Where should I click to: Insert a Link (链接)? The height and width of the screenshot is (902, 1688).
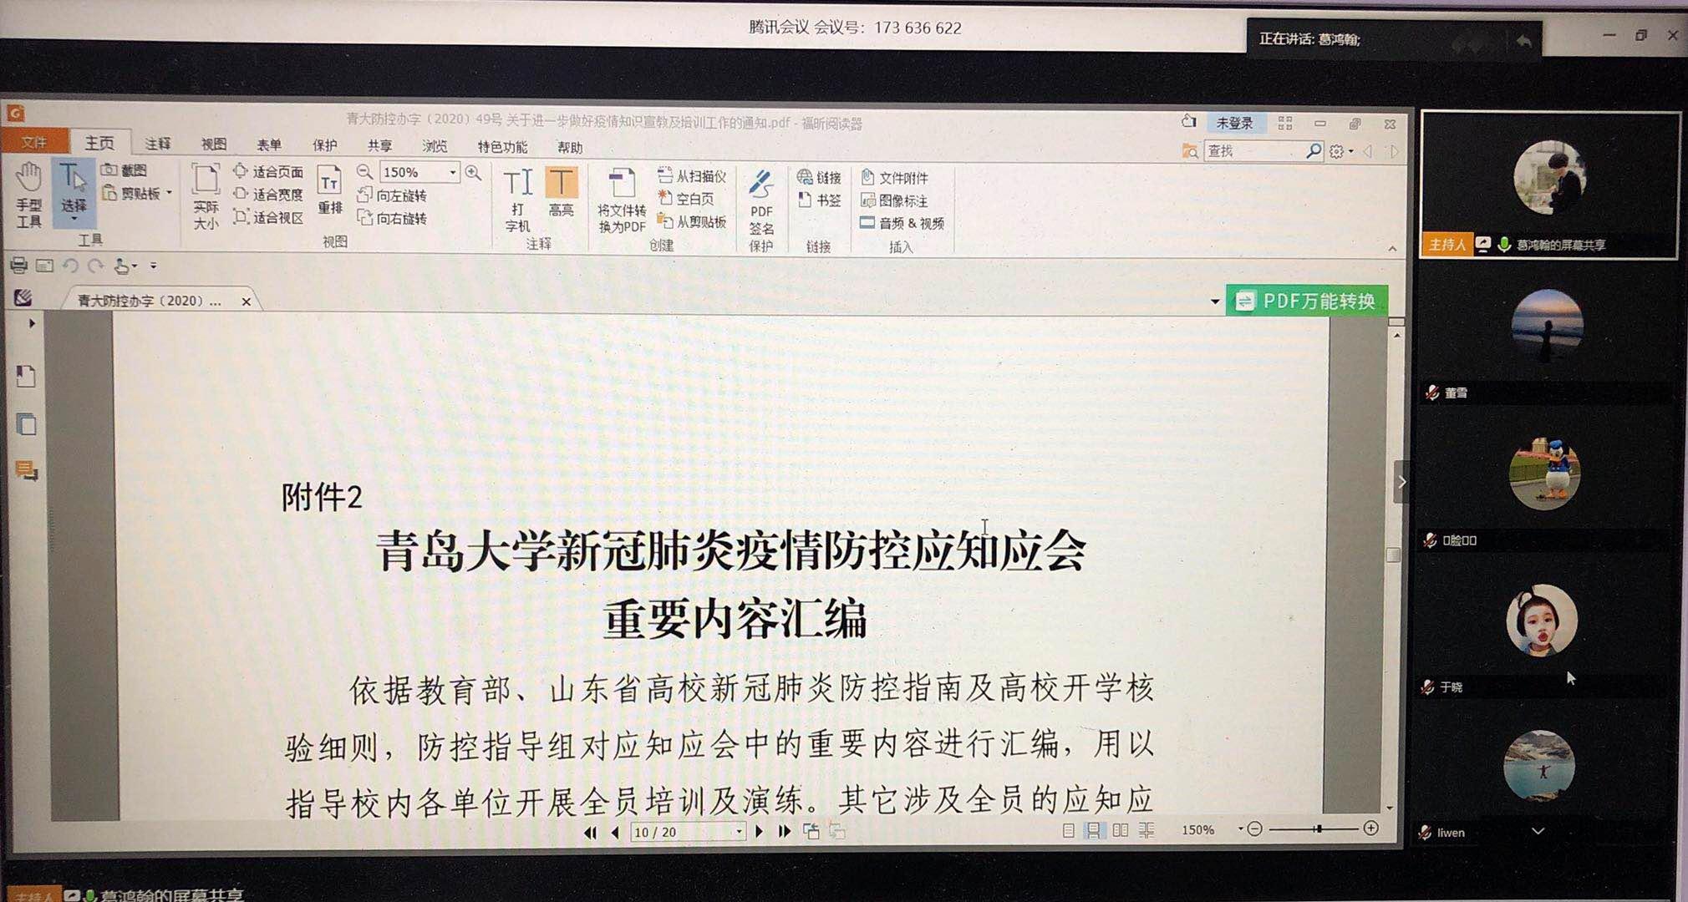(x=819, y=177)
